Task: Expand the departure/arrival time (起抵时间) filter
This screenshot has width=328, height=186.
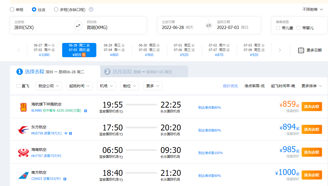Action: pyautogui.click(x=80, y=86)
